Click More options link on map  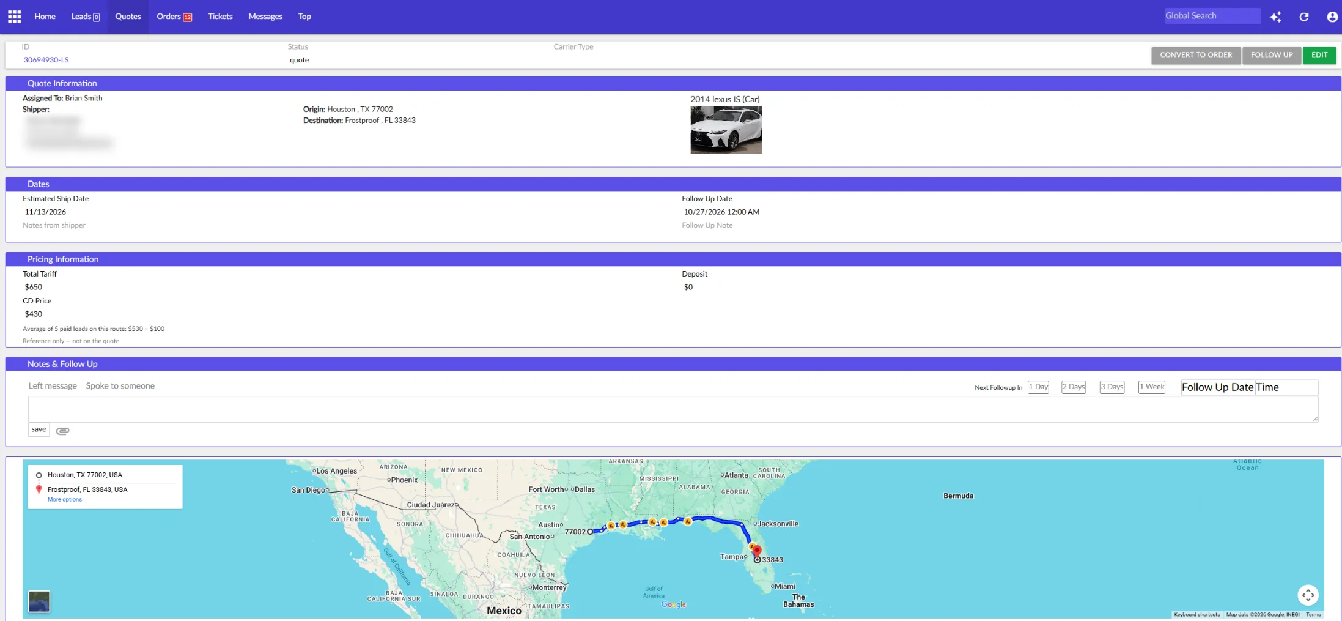click(65, 500)
